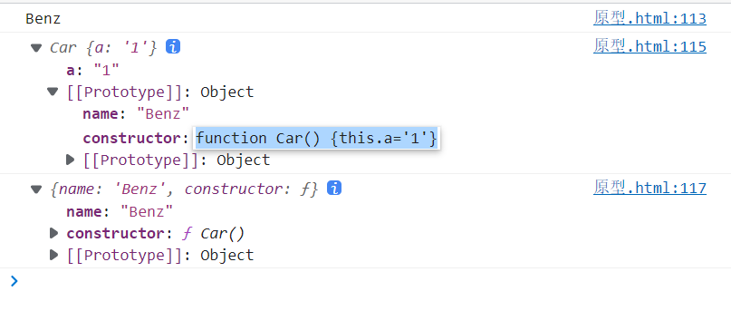Select name: "Benz" in the second object

coord(120,211)
